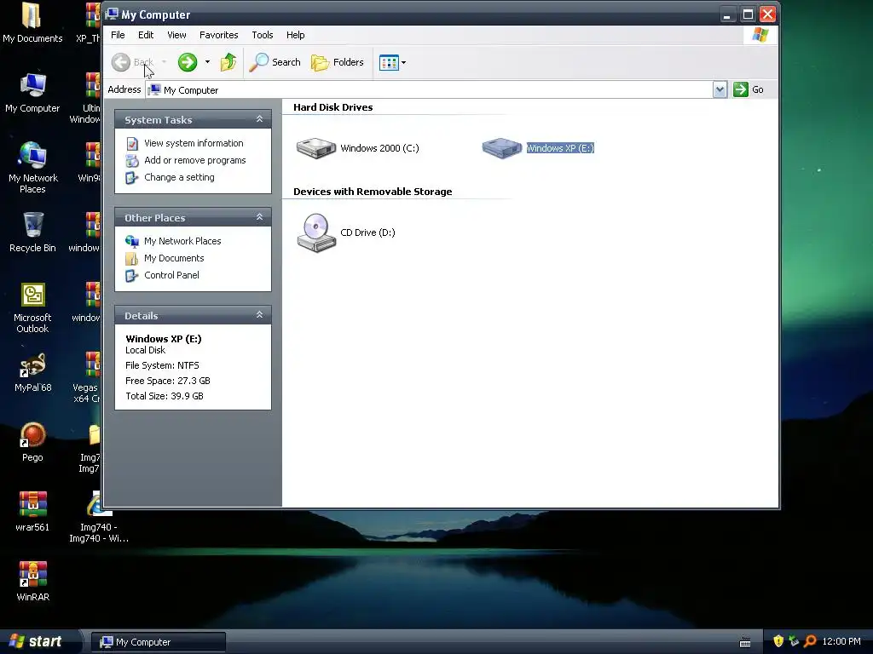Click the green Forward arrow button

[188, 62]
